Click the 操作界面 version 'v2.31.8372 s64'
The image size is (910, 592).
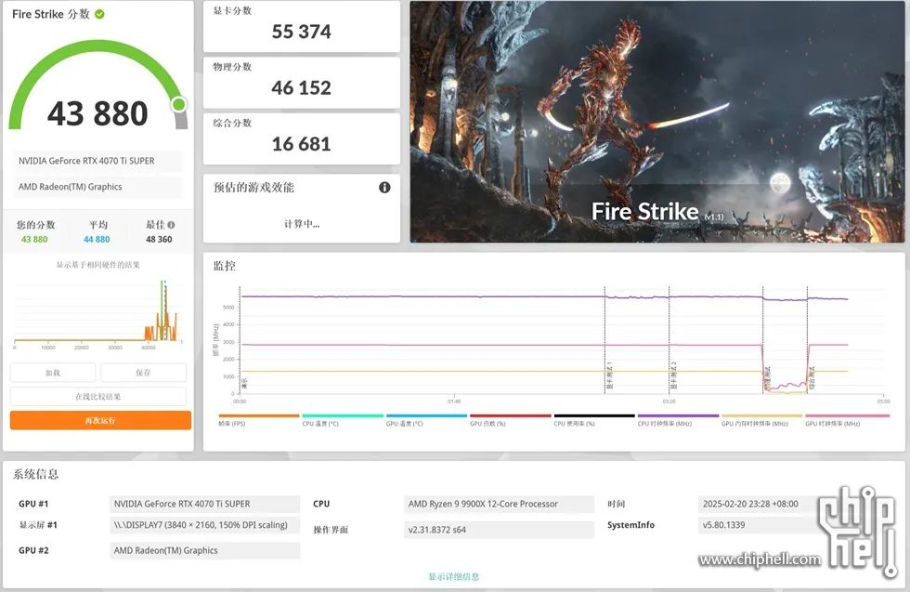click(500, 529)
